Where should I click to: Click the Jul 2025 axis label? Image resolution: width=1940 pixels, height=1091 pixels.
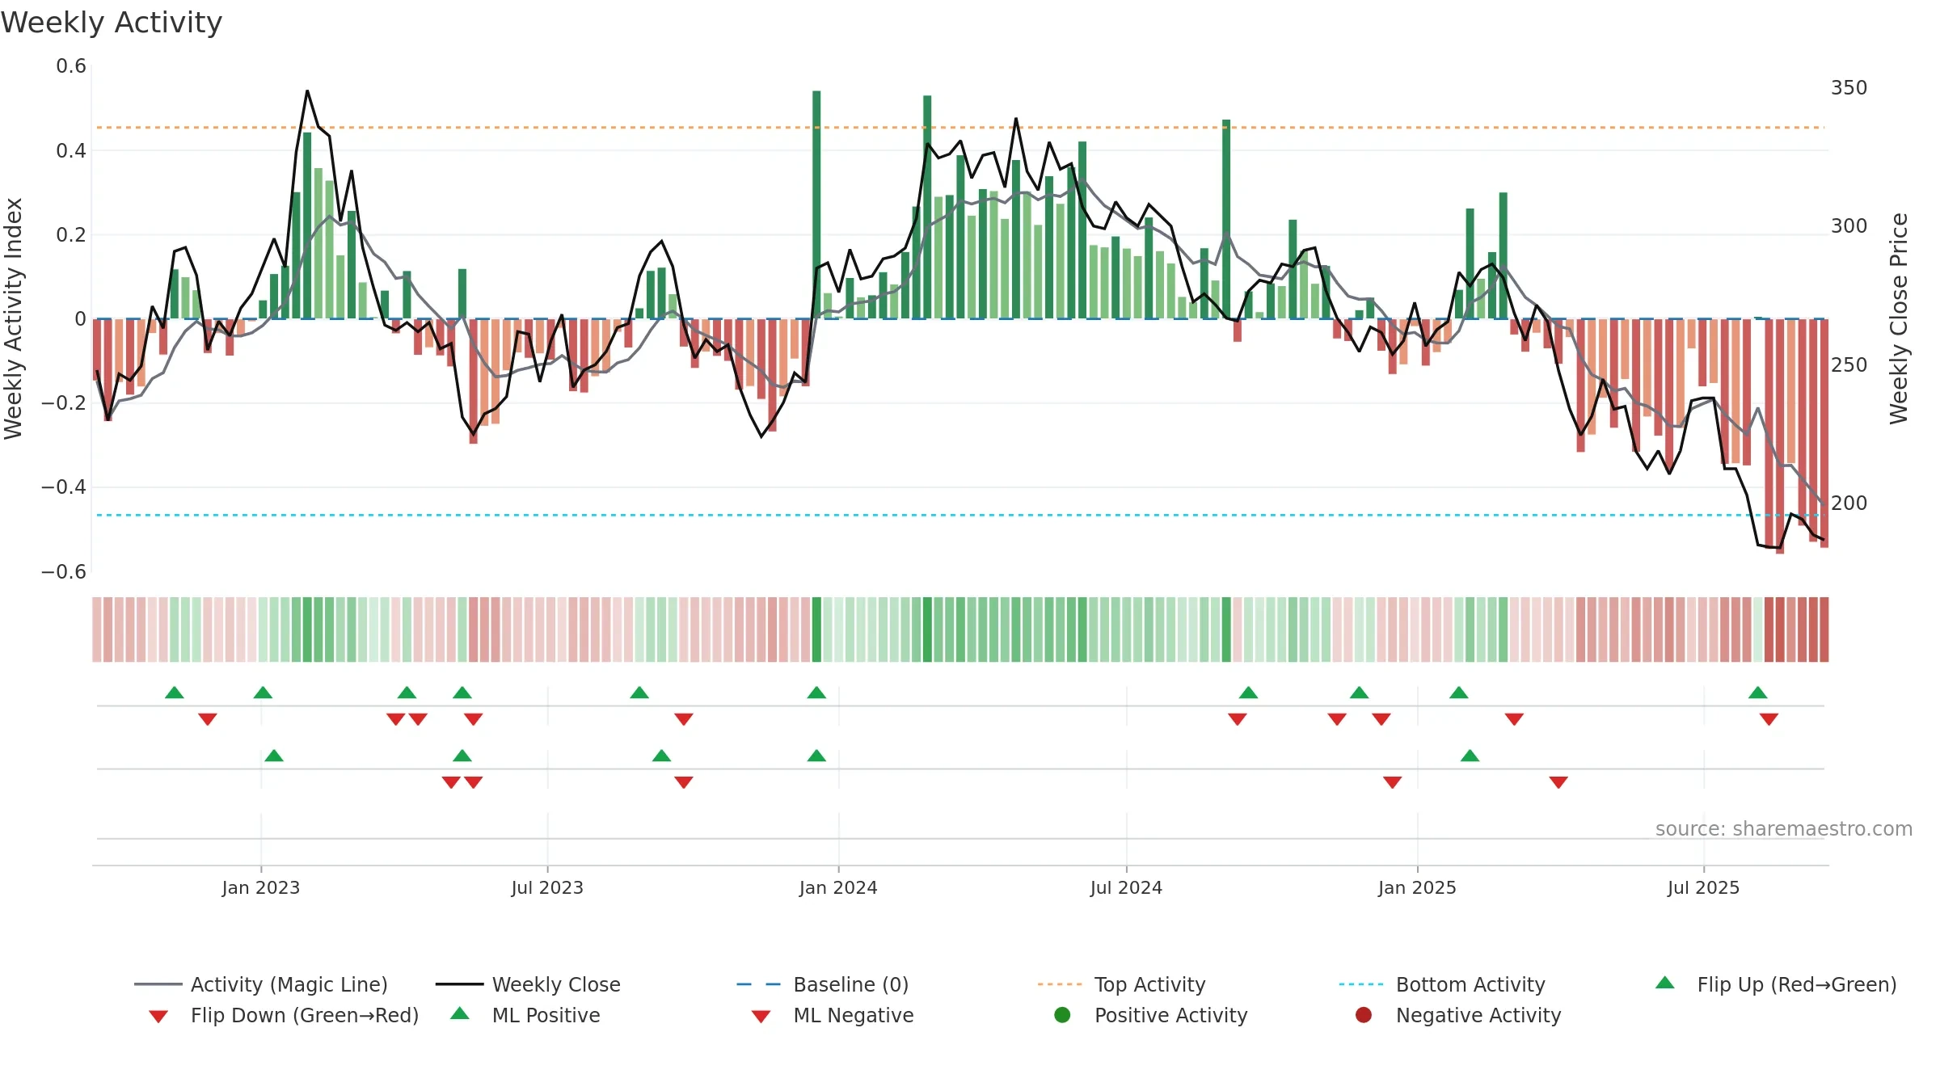pos(1703,887)
